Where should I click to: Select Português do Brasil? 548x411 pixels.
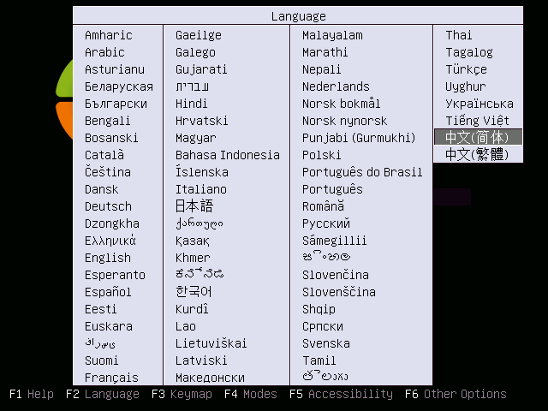coord(362,172)
